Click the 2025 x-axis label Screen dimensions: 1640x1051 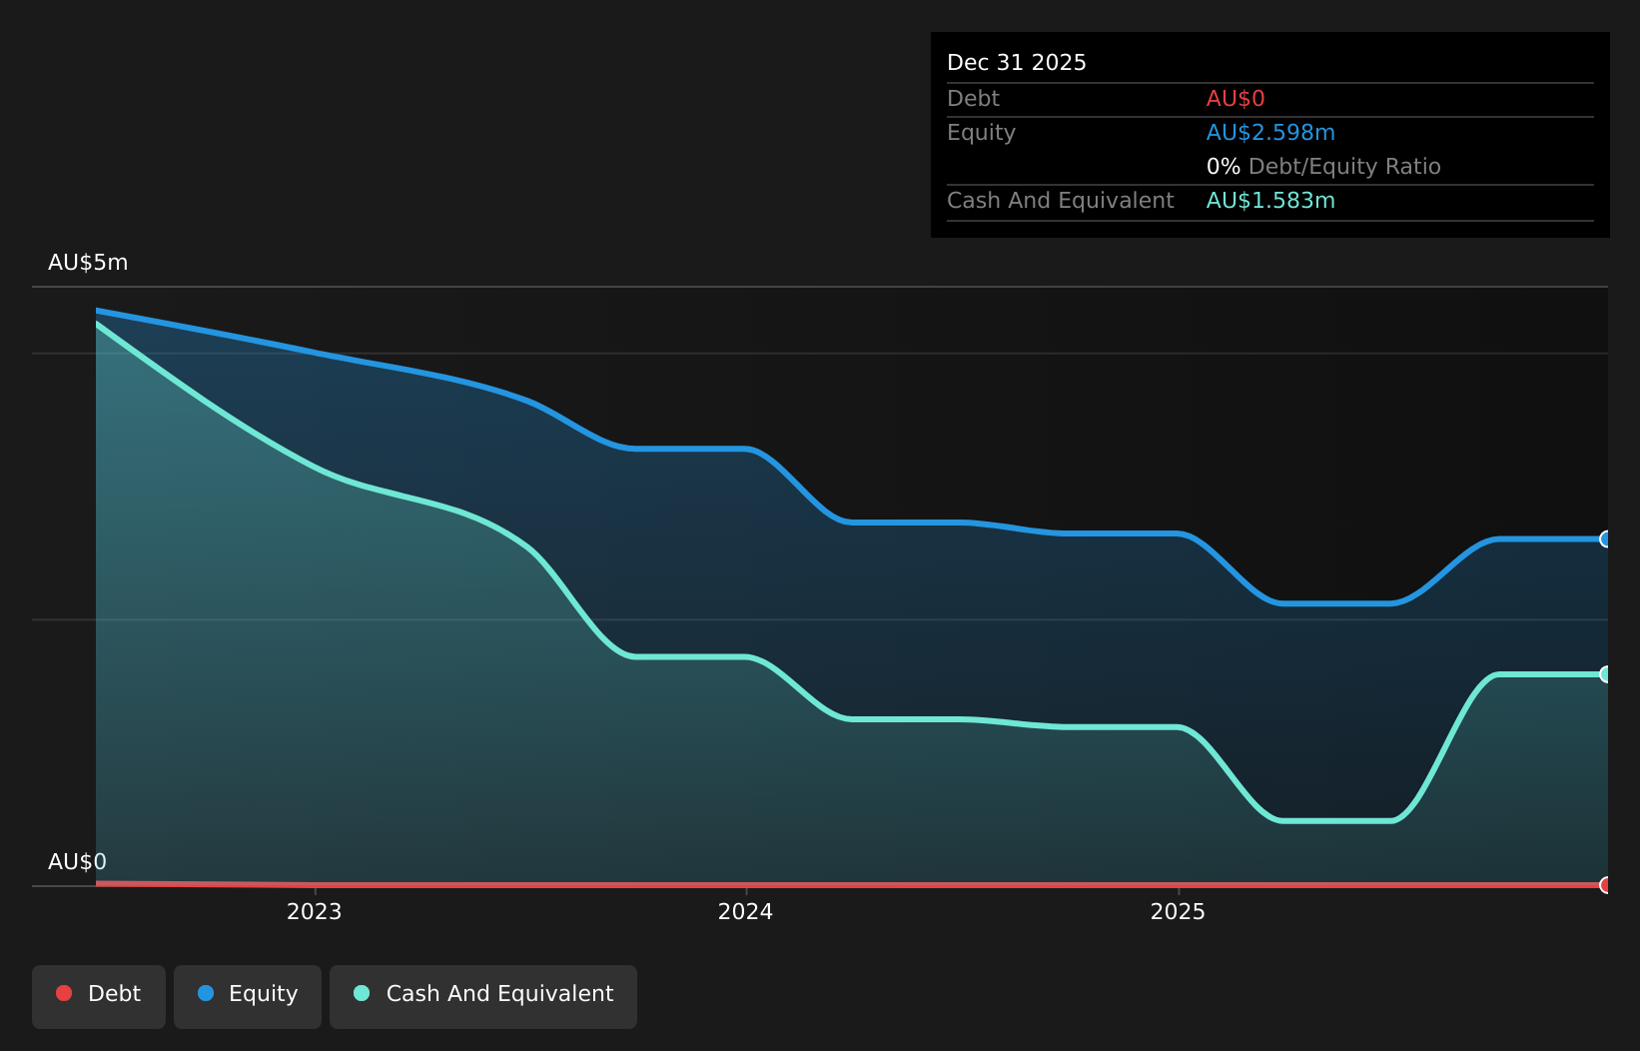(1179, 911)
